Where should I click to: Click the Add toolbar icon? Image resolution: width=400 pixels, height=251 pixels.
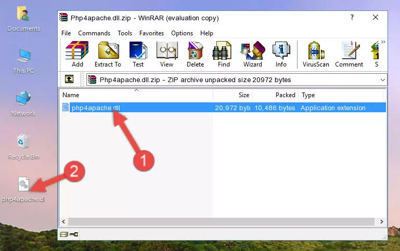pyautogui.click(x=77, y=54)
